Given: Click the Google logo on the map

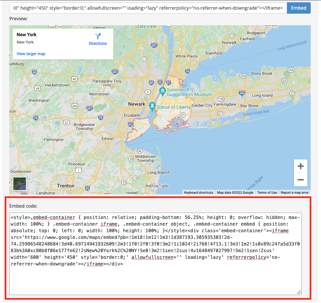Looking at the screenshot, I should tap(160, 186).
